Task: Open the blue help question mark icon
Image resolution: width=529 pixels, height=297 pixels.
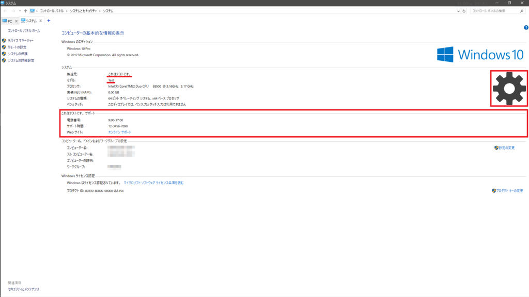Action: click(526, 28)
